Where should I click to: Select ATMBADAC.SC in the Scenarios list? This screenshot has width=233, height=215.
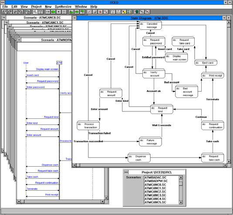[x=155, y=178]
